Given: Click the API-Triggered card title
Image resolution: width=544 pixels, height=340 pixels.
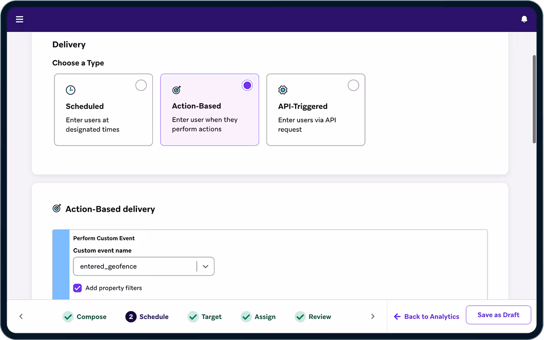Looking at the screenshot, I should [302, 106].
